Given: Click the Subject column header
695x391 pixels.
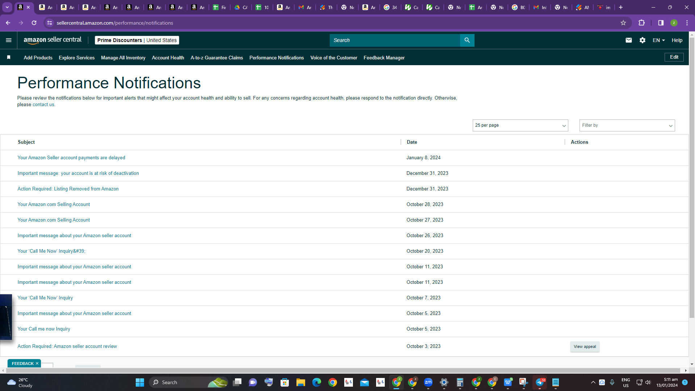Looking at the screenshot, I should 26,142.
